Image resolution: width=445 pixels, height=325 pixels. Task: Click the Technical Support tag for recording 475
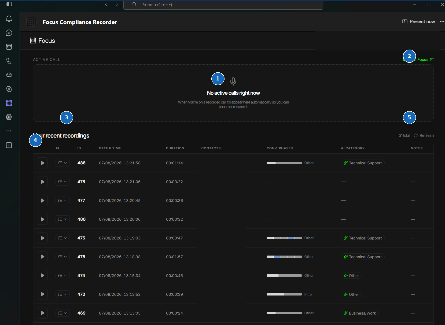point(363,238)
